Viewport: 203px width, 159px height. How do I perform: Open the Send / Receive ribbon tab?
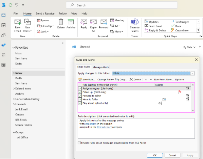[45, 14]
